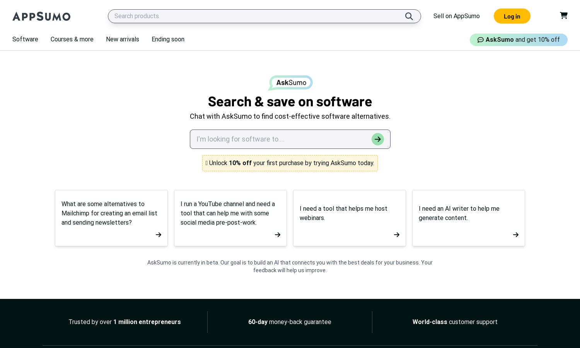Click the Log in button
The width and height of the screenshot is (580, 348).
pos(512,16)
